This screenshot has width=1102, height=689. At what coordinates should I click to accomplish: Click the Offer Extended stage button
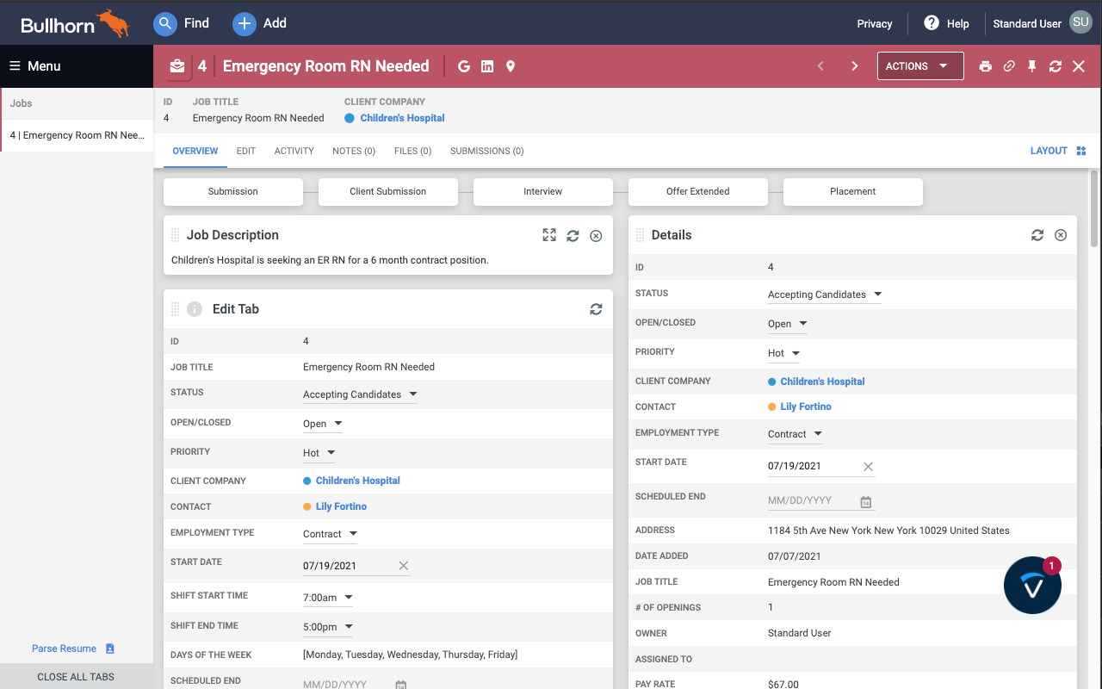pos(698,191)
